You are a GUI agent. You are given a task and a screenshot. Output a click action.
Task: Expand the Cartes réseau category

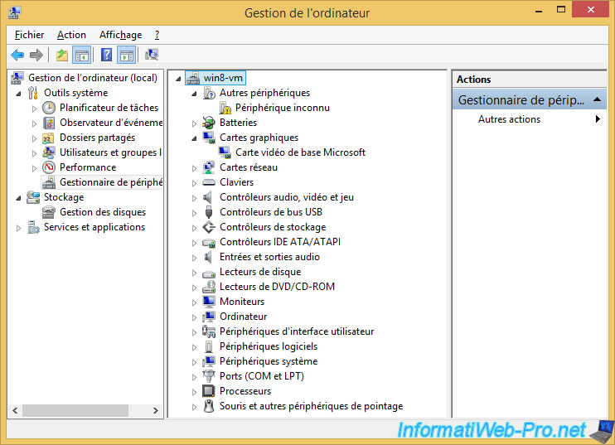coord(195,167)
